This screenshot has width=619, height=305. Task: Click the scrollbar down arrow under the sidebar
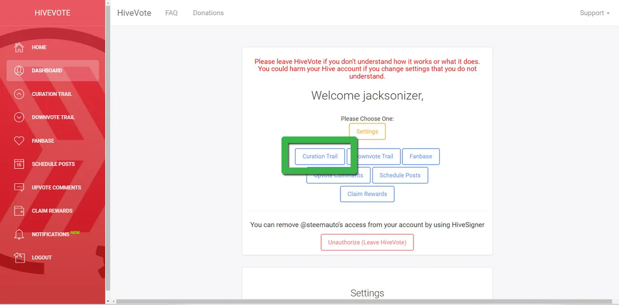coord(108,302)
